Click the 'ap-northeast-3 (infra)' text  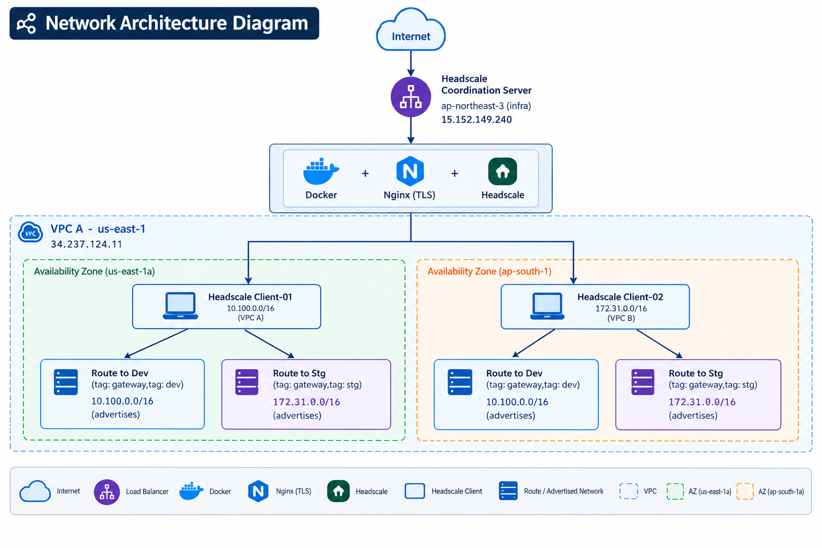coord(486,106)
